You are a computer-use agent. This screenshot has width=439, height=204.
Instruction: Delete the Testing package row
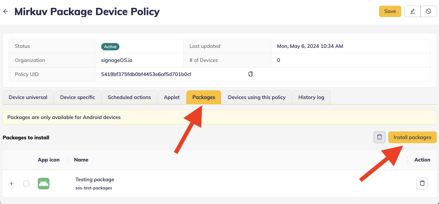[x=422, y=183]
